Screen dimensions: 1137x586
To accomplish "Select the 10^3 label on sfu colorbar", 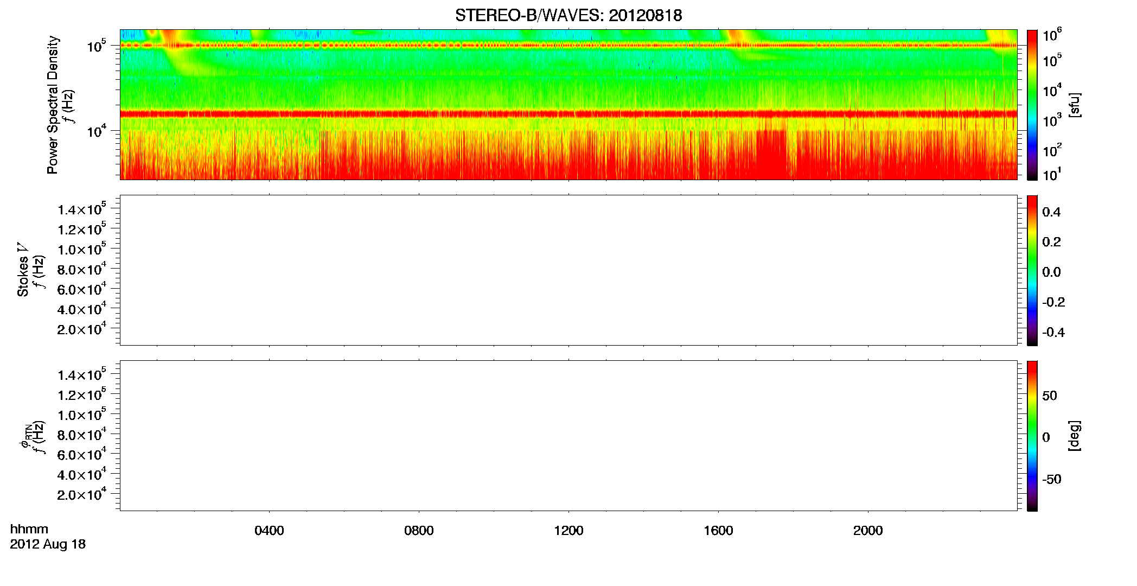I will click(1052, 120).
